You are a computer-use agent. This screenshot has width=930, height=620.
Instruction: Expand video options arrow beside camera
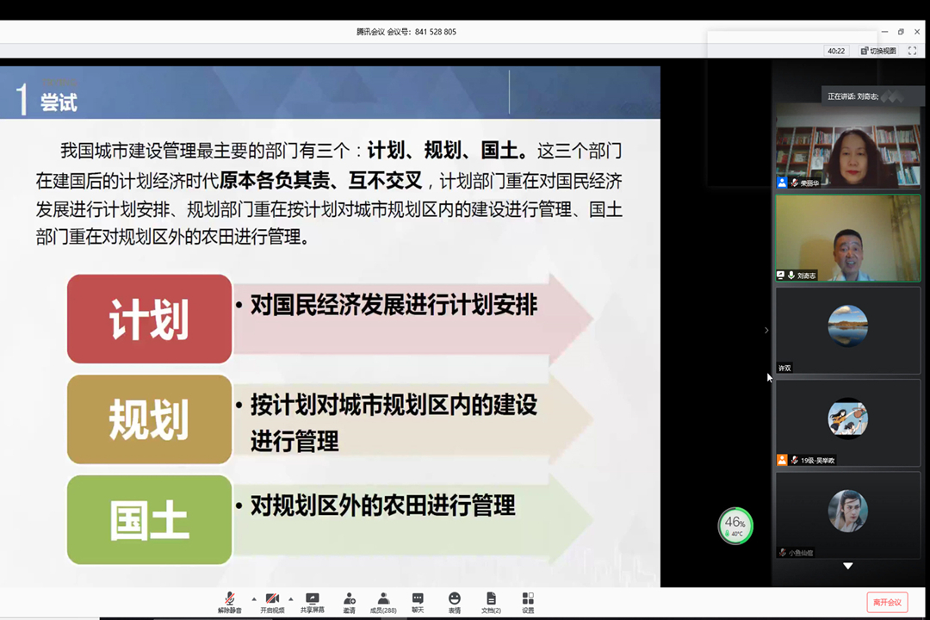tap(290, 598)
